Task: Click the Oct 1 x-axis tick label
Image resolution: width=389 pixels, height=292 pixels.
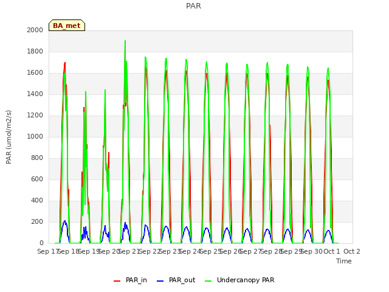Action: (x=332, y=251)
